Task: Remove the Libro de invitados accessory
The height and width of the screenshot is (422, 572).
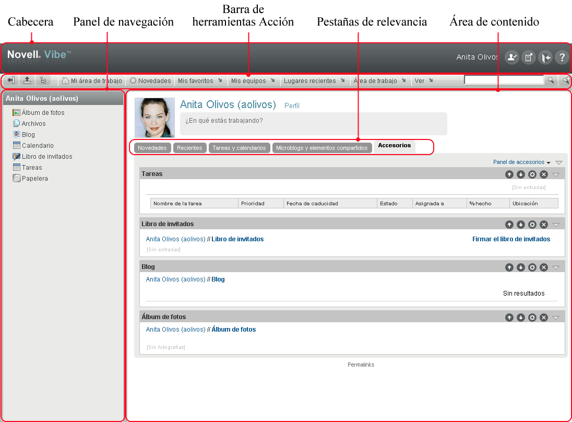Action: coord(544,225)
